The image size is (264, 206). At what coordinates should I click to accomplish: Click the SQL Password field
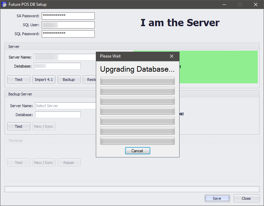[x=68, y=34]
